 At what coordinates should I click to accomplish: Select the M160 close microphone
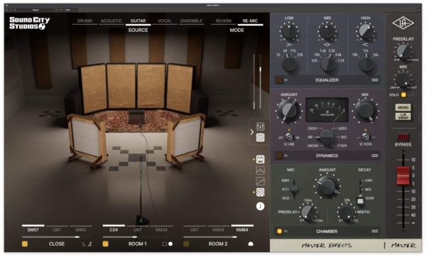pos(81,229)
